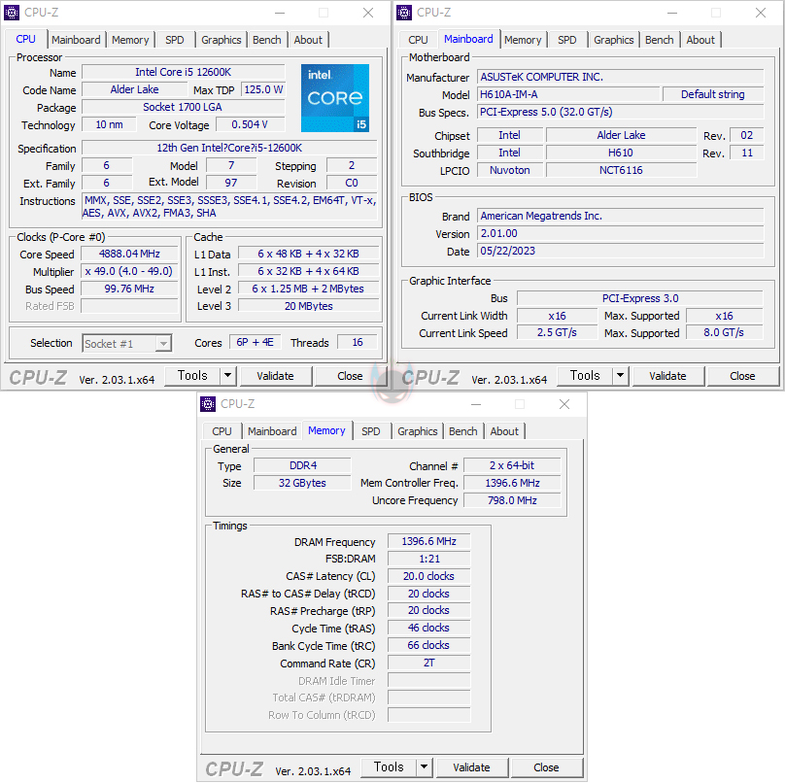The image size is (785, 783).
Task: Expand the Socket #1 selection combo box
Action: click(127, 344)
